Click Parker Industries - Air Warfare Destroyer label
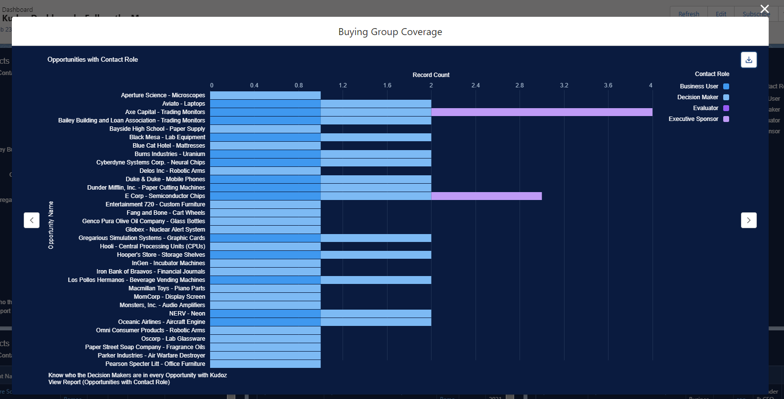This screenshot has width=784, height=399. (151, 356)
